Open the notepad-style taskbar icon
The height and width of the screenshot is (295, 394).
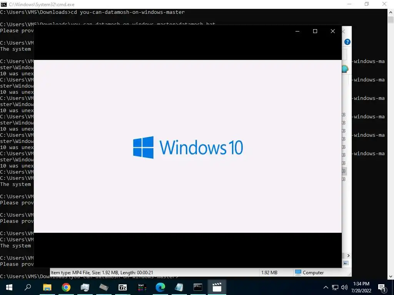[179, 287]
